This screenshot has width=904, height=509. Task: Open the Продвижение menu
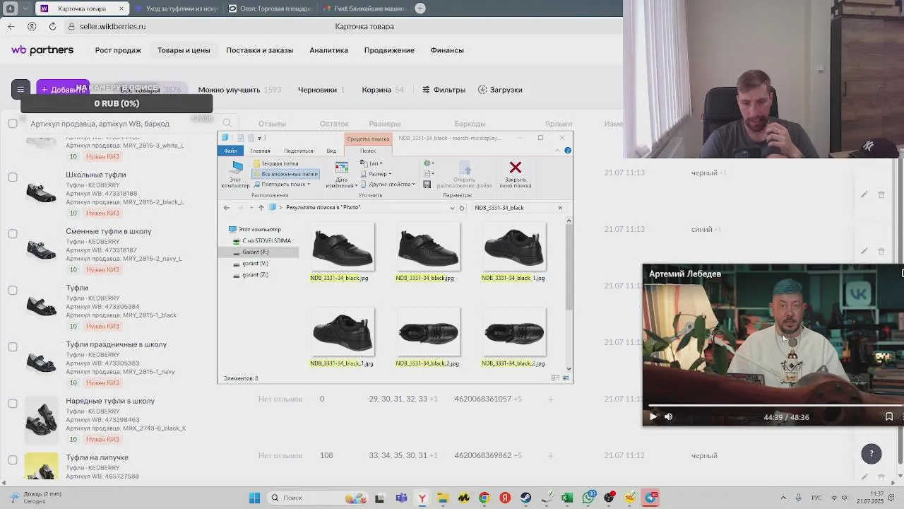point(389,50)
